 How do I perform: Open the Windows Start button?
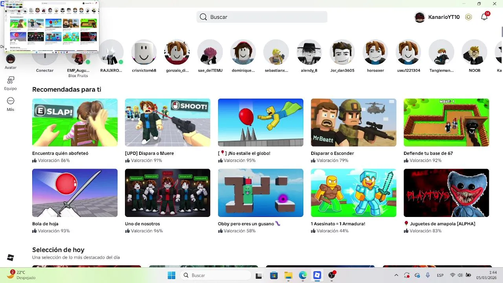tap(172, 276)
